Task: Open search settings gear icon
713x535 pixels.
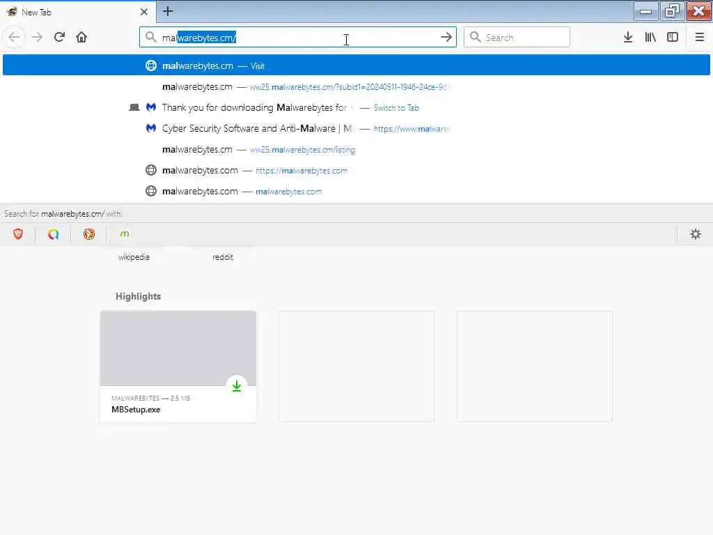Action: pyautogui.click(x=696, y=234)
